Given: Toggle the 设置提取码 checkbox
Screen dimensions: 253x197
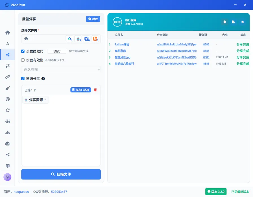Looking at the screenshot, I should [x=23, y=51].
